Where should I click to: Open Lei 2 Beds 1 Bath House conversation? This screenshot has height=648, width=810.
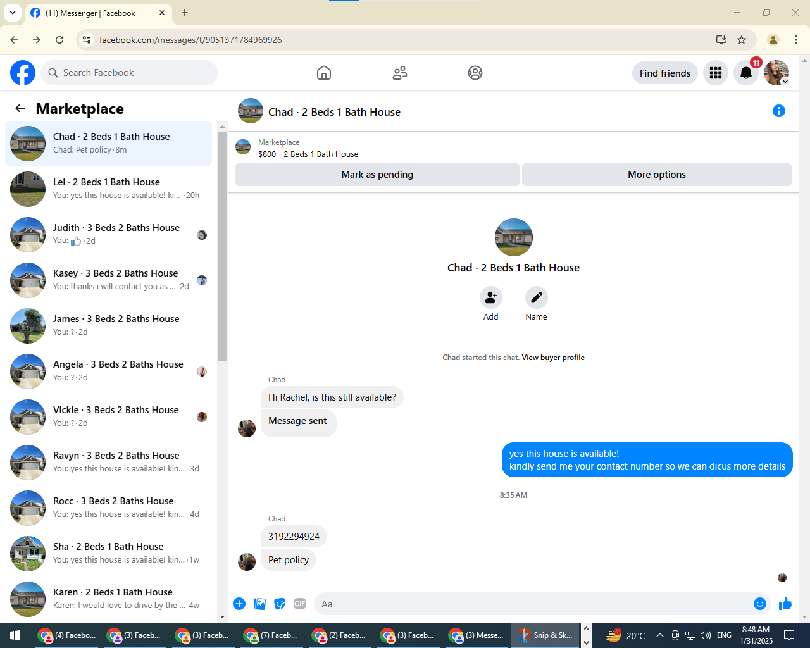[x=108, y=189]
